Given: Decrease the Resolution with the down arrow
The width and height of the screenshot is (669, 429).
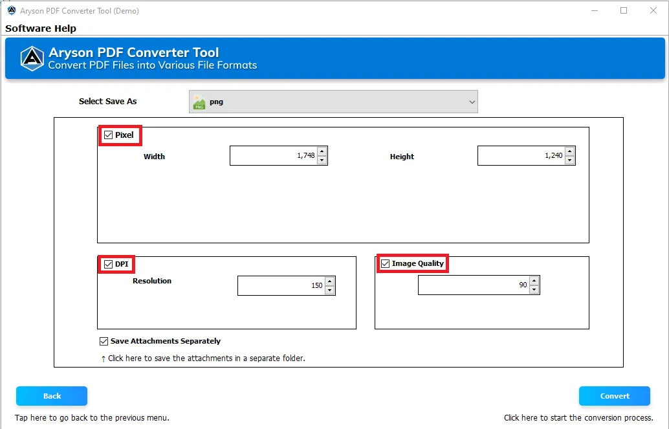Looking at the screenshot, I should click(329, 291).
